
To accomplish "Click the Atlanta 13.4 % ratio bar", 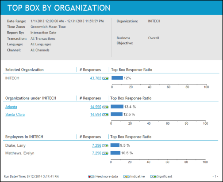I will coord(117,107).
